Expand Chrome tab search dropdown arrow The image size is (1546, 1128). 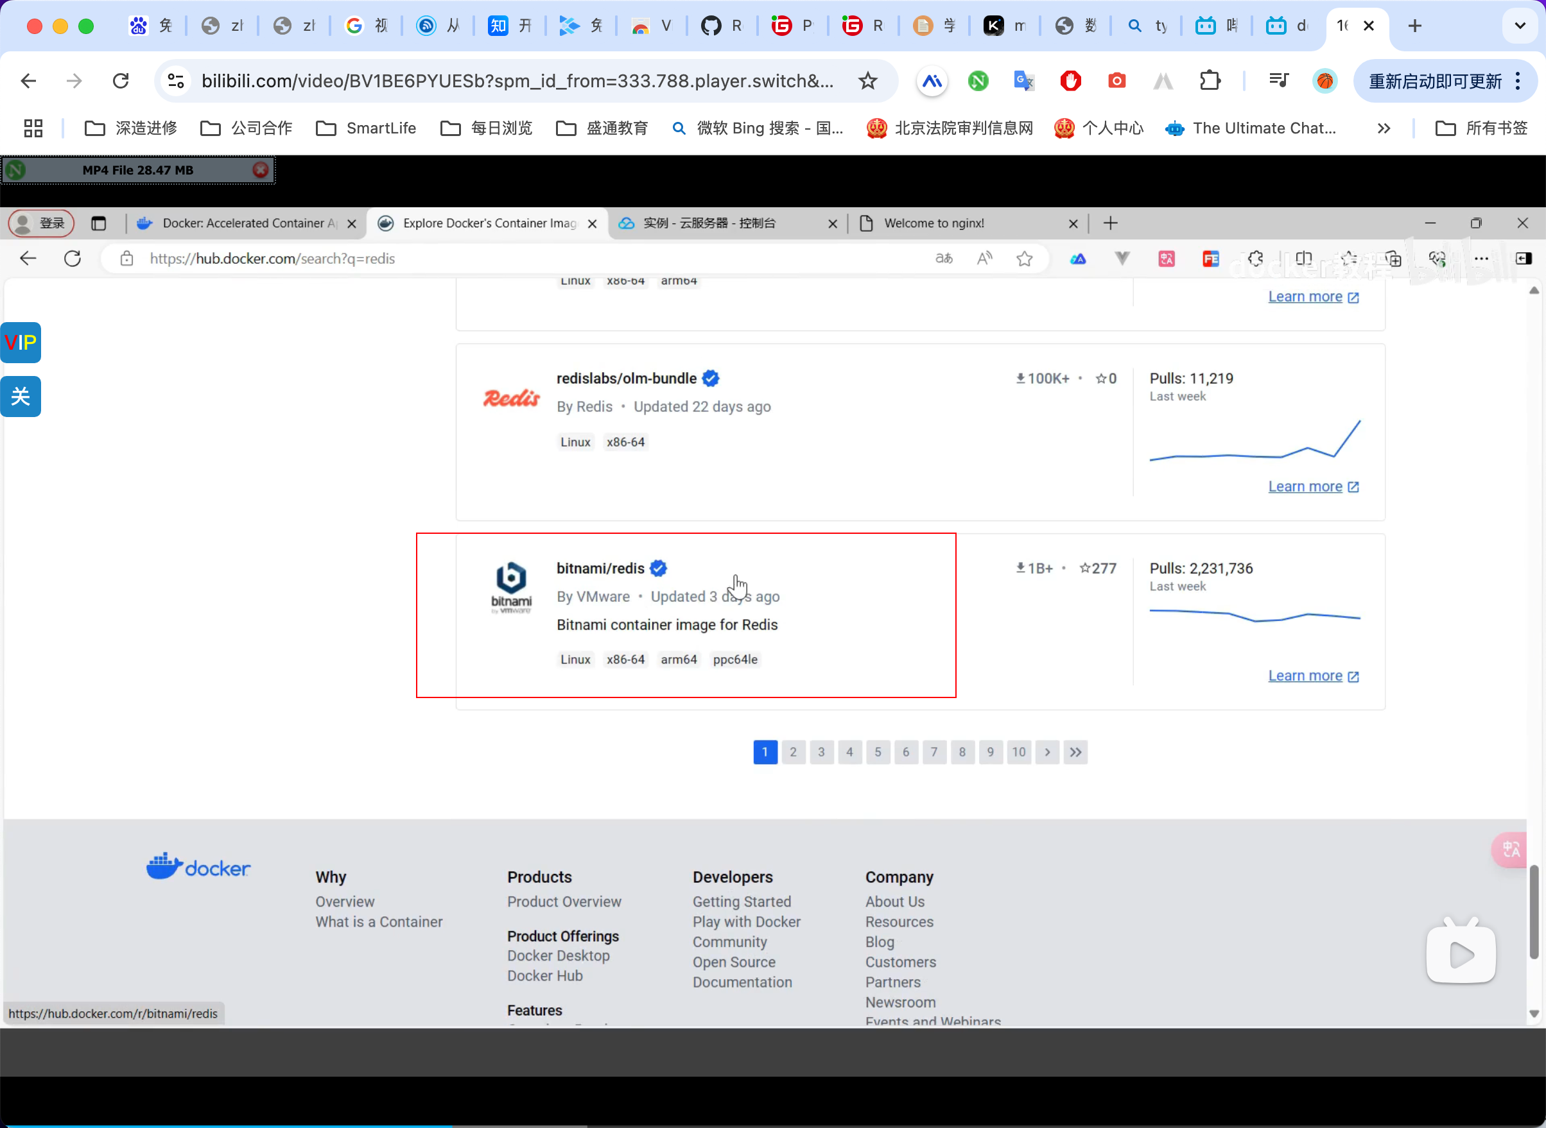click(x=1520, y=26)
